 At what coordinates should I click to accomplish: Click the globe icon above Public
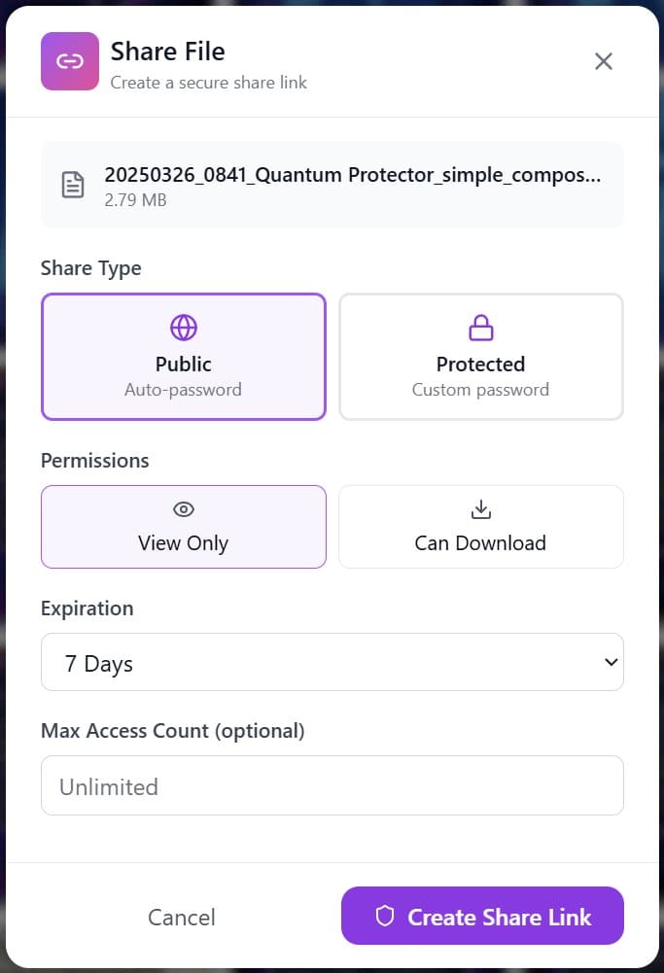coord(183,328)
